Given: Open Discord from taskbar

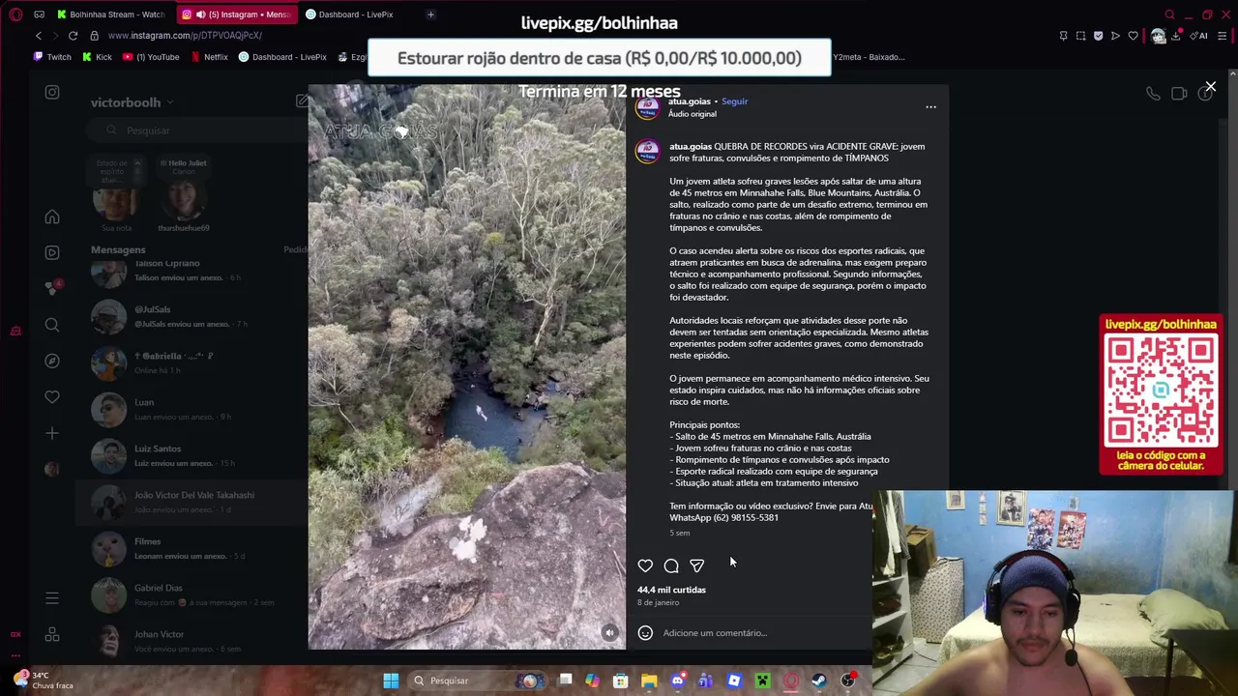Looking at the screenshot, I should 677,681.
